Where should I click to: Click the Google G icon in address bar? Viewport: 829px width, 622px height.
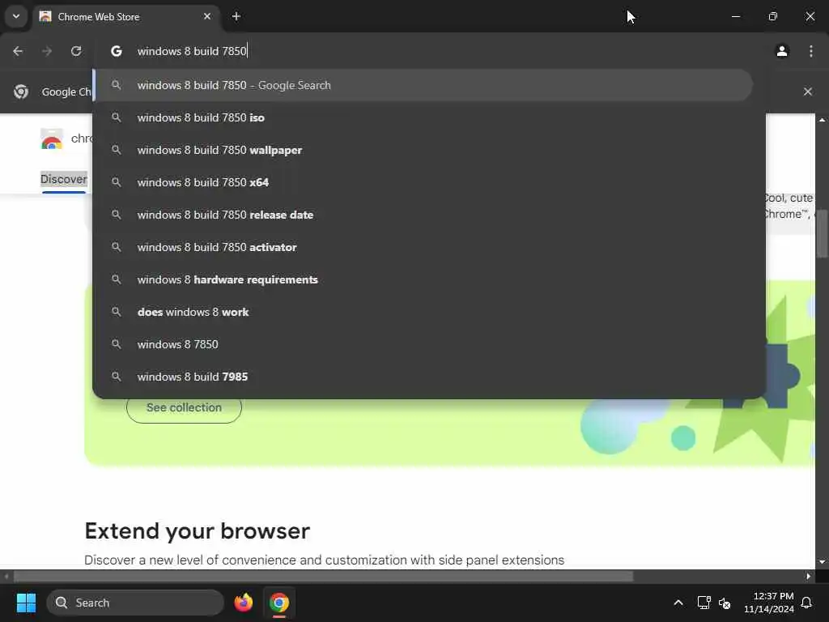click(x=117, y=51)
